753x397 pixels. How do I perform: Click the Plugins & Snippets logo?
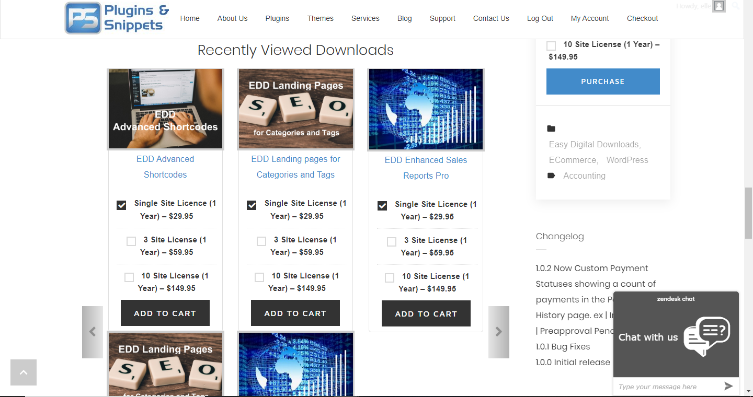(x=117, y=18)
